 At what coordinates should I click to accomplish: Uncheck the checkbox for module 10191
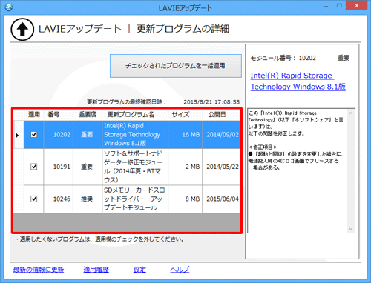click(x=34, y=167)
